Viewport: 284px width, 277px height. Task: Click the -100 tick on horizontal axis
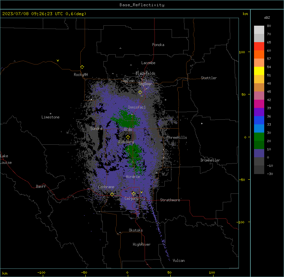[41, 272]
